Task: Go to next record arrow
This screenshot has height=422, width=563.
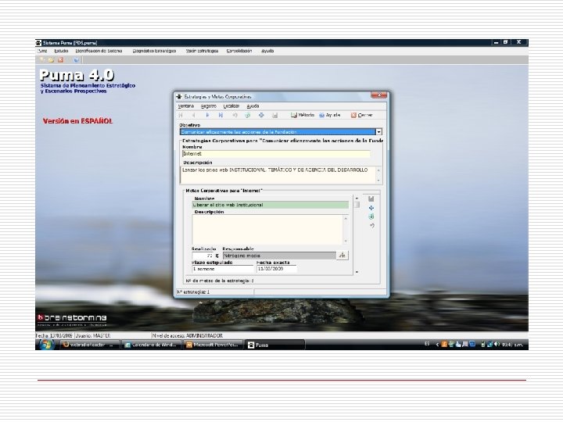Action: point(207,115)
